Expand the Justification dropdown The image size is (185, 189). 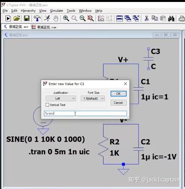click(60, 99)
